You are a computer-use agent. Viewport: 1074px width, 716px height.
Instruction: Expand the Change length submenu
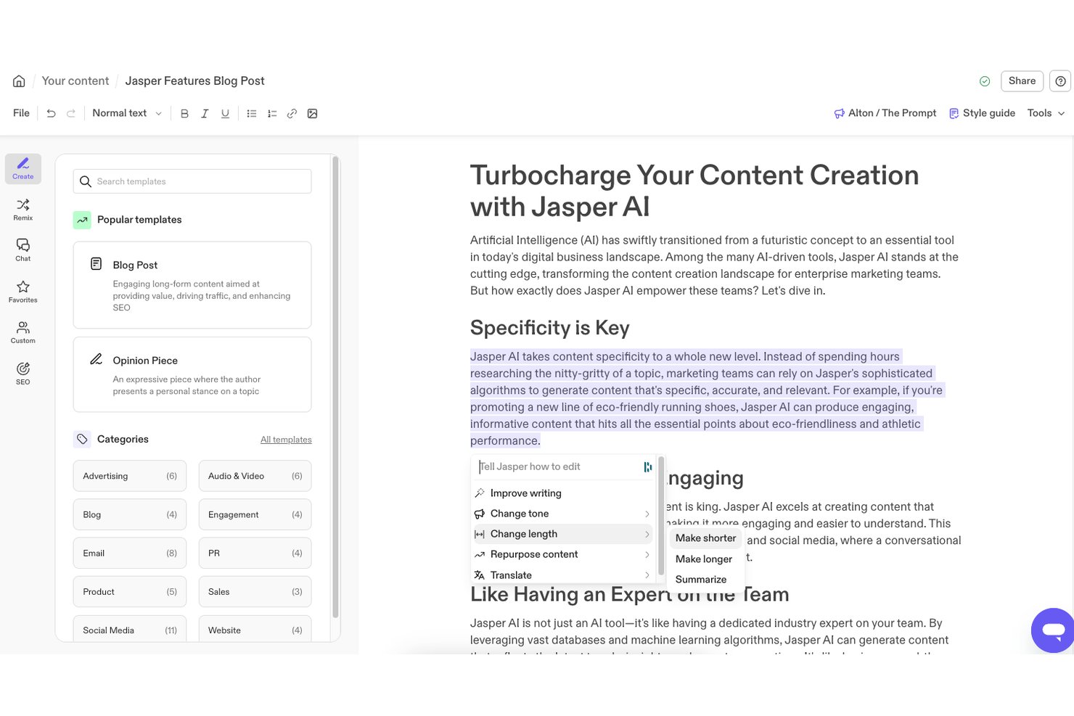(x=562, y=534)
